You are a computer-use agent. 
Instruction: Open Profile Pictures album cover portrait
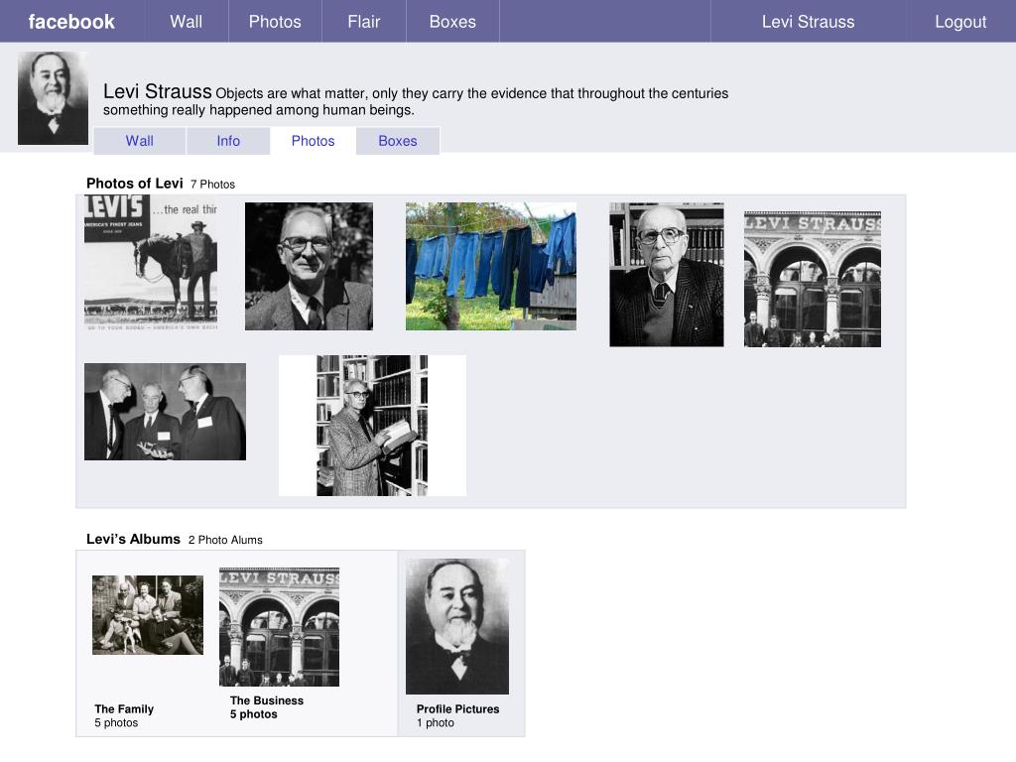coord(456,627)
